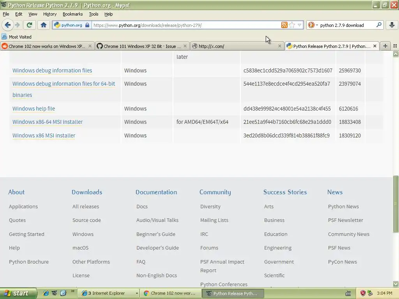Click the search magnifier icon

click(379, 25)
